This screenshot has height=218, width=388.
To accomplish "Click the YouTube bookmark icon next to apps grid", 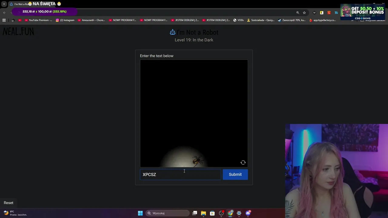I will (20, 20).
